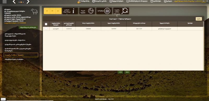Select highlighted ear tag change sidebar item
209x101 pixels.
tap(21, 55)
